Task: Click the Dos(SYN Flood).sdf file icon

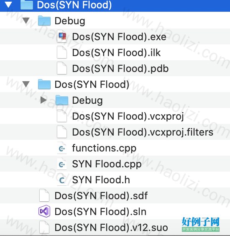Action: (44, 195)
